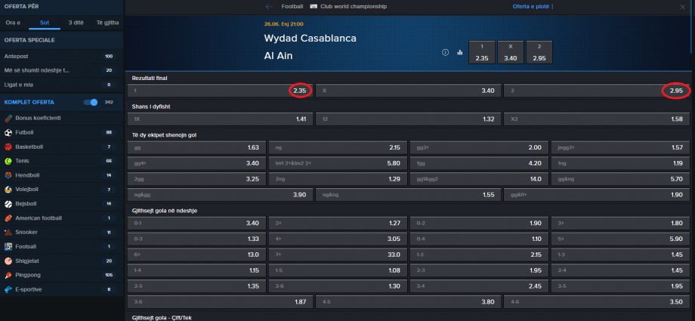Select header odds 1 at 2.35
695x321 pixels.
coord(482,52)
